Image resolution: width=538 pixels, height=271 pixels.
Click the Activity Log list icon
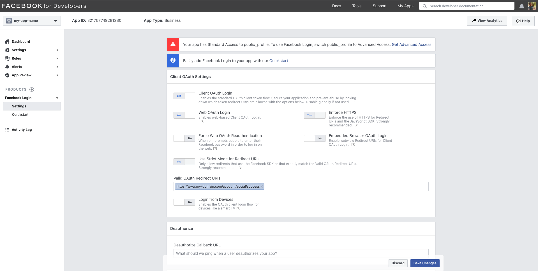coord(7,130)
